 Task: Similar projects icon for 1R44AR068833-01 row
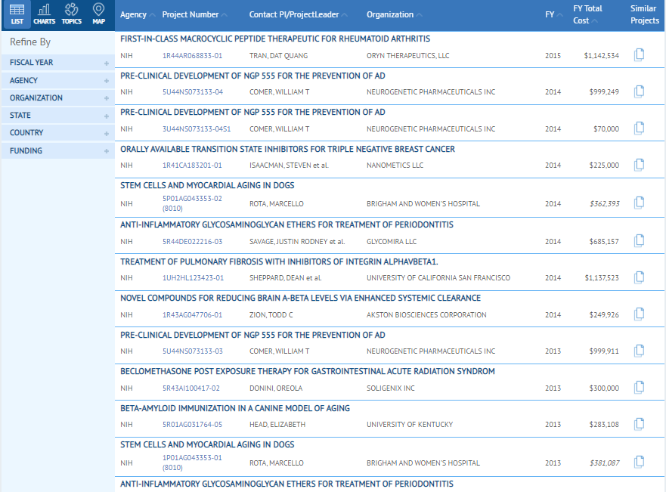[639, 54]
